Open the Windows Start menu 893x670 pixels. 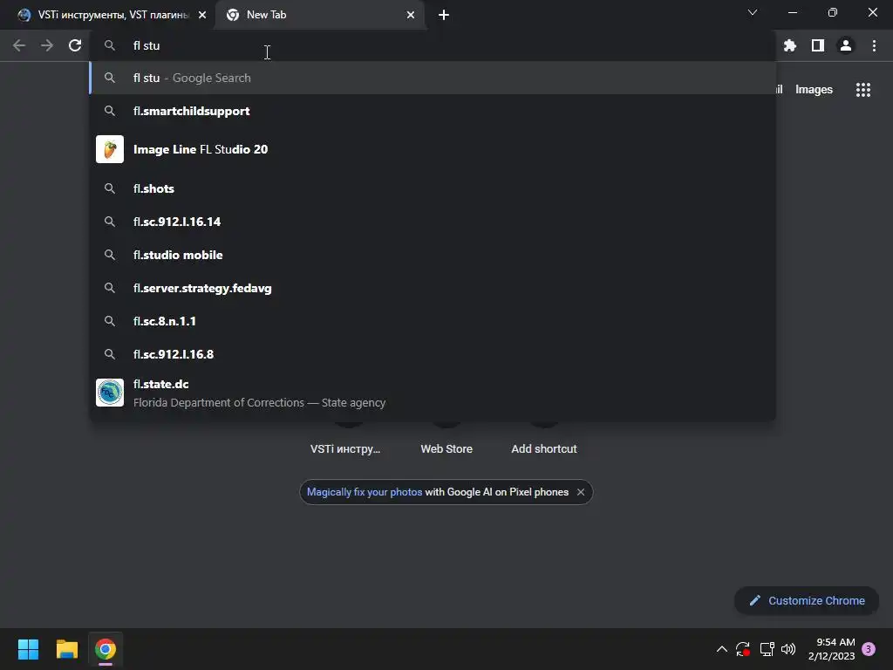(x=28, y=649)
